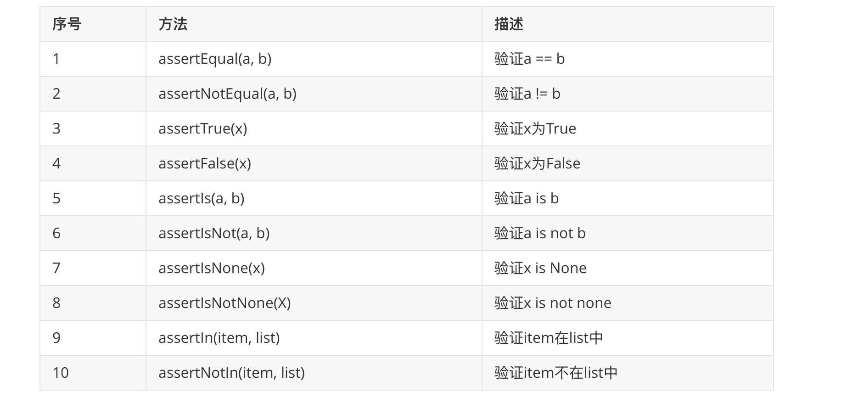
Task: Click the assertIsNot(a, b) method cell
Action: pyautogui.click(x=214, y=233)
